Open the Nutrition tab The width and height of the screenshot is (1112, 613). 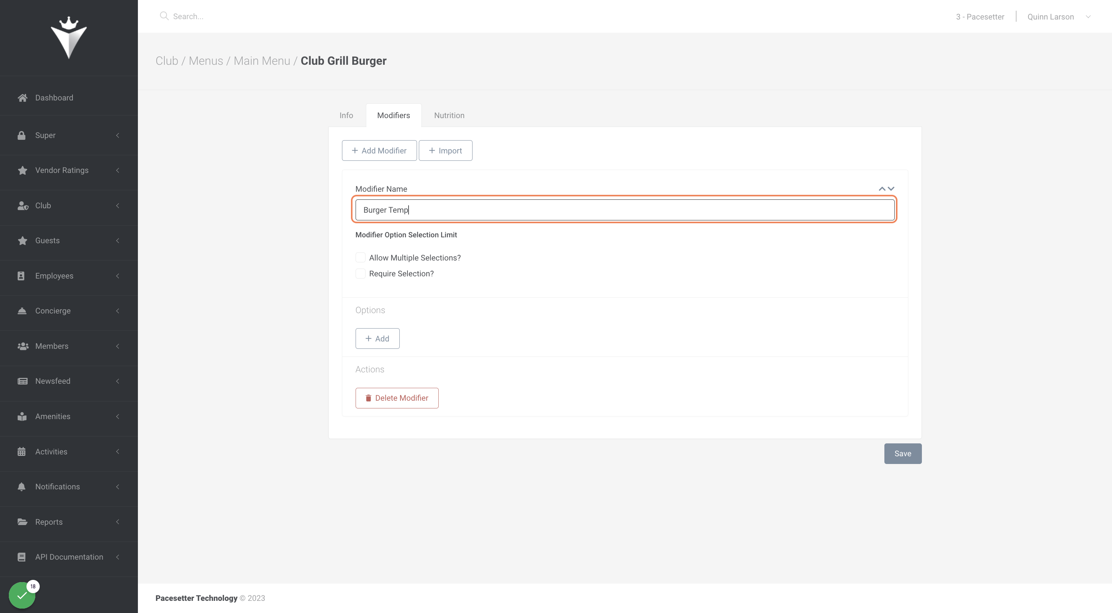(x=449, y=115)
